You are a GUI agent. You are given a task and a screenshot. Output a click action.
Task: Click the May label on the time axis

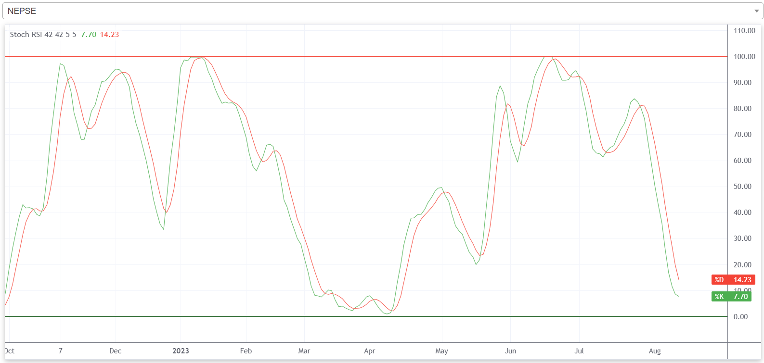coord(441,351)
